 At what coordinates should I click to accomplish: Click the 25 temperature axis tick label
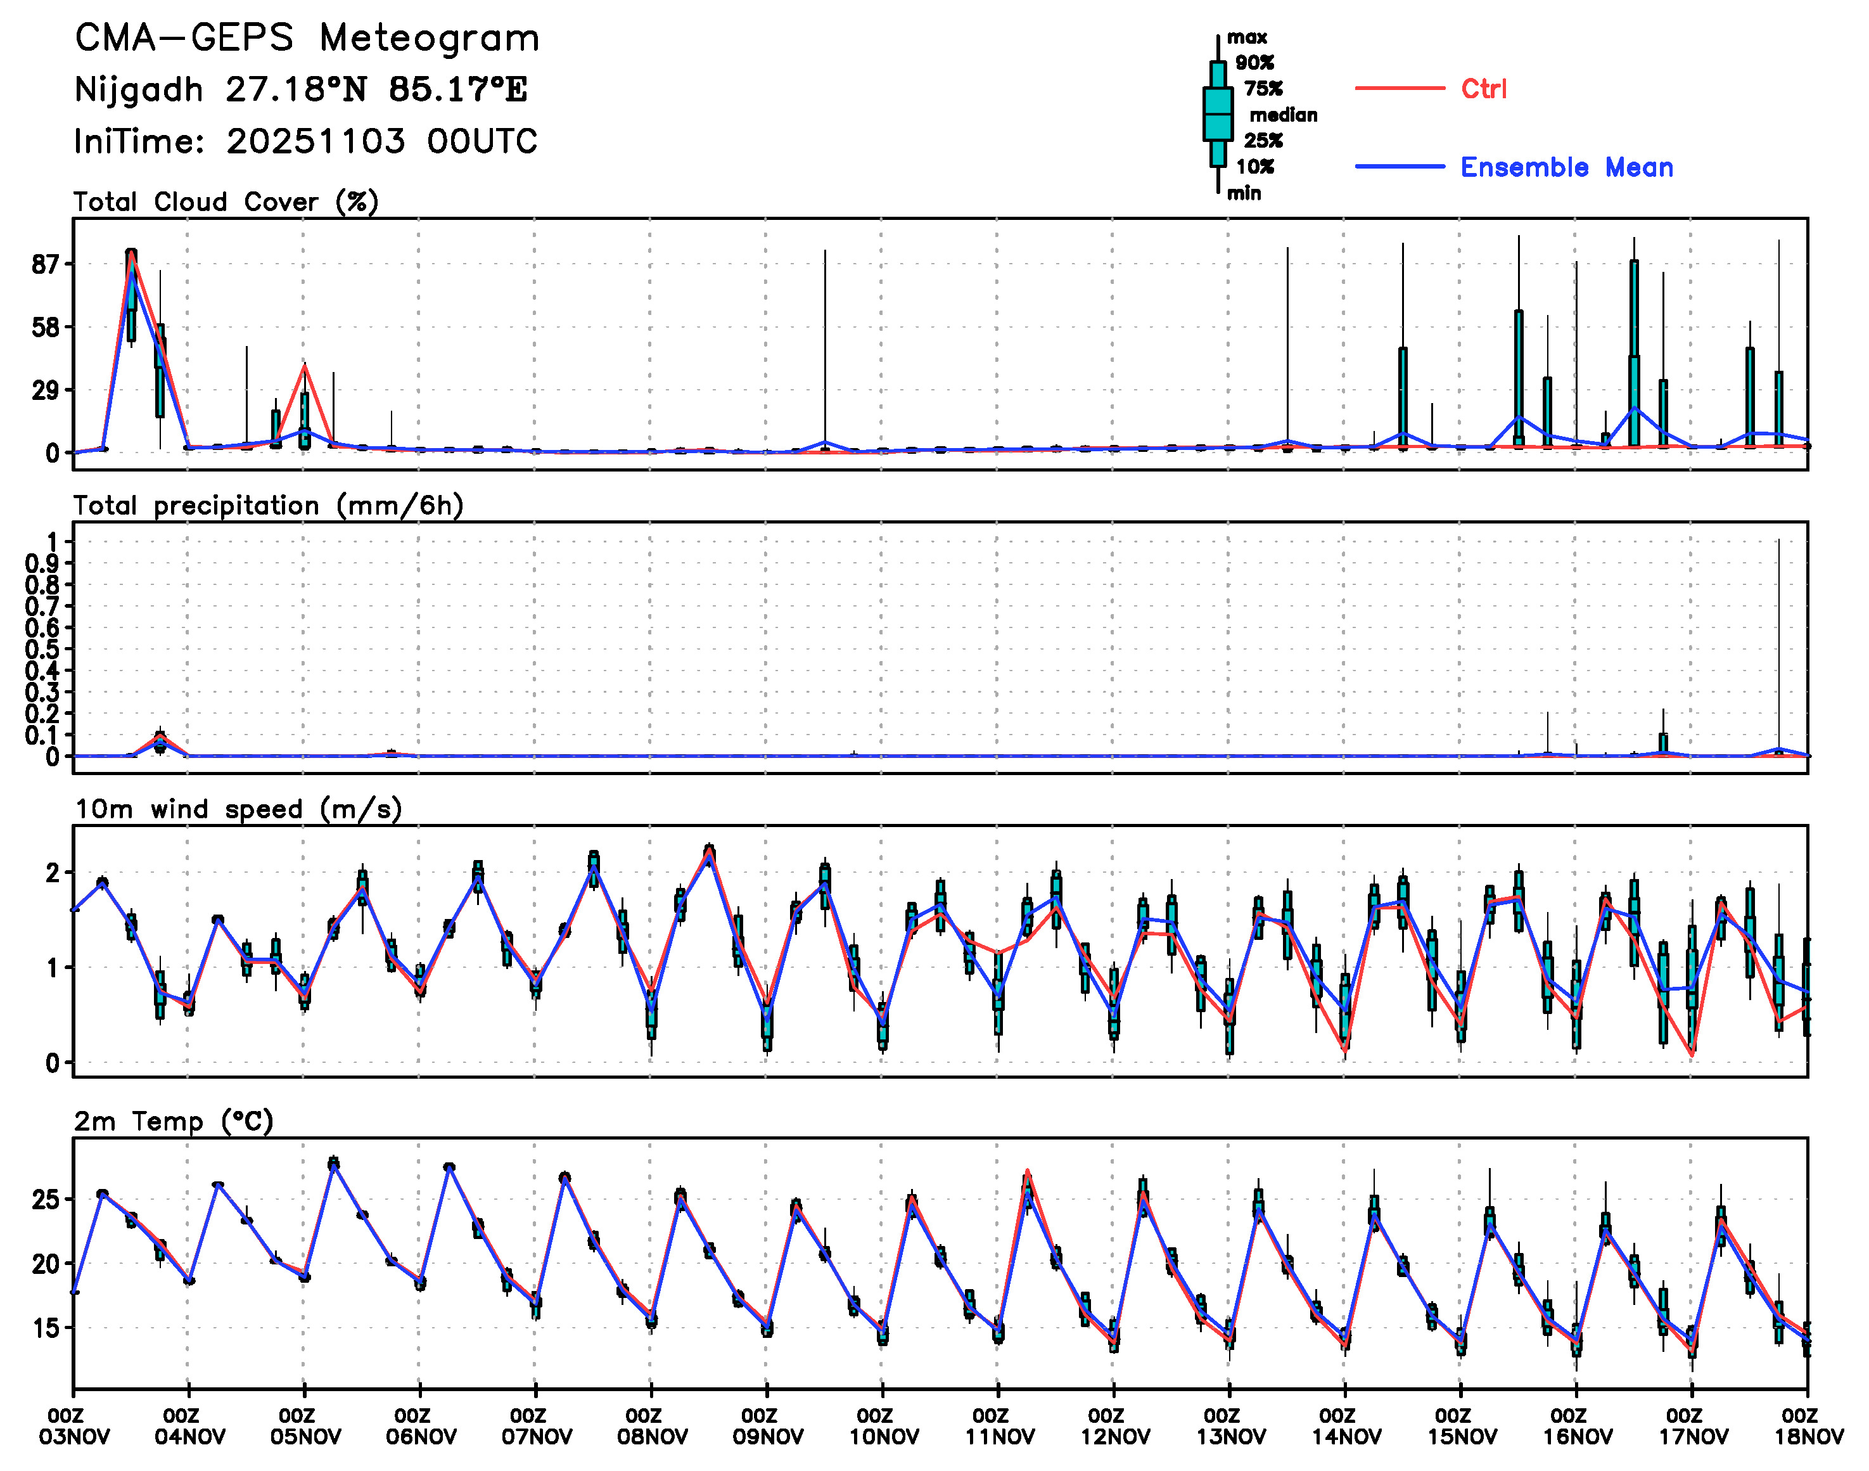[x=45, y=1200]
